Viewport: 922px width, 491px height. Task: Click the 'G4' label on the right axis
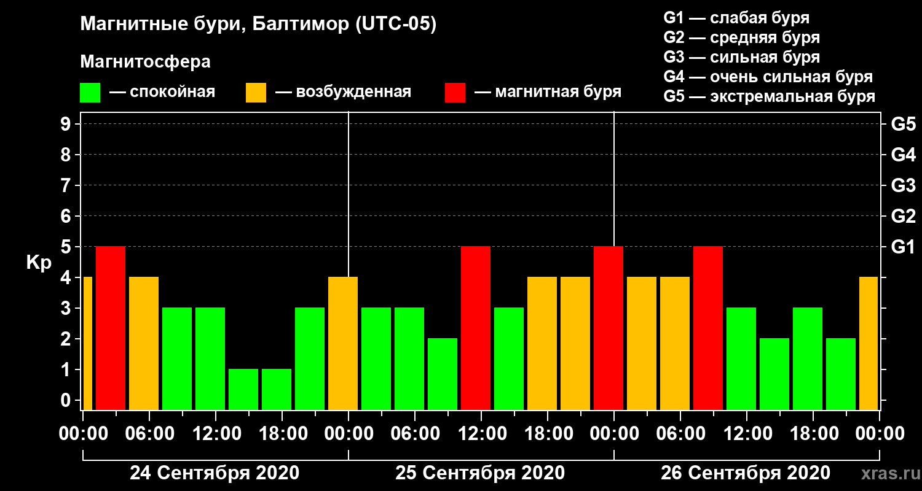point(904,155)
